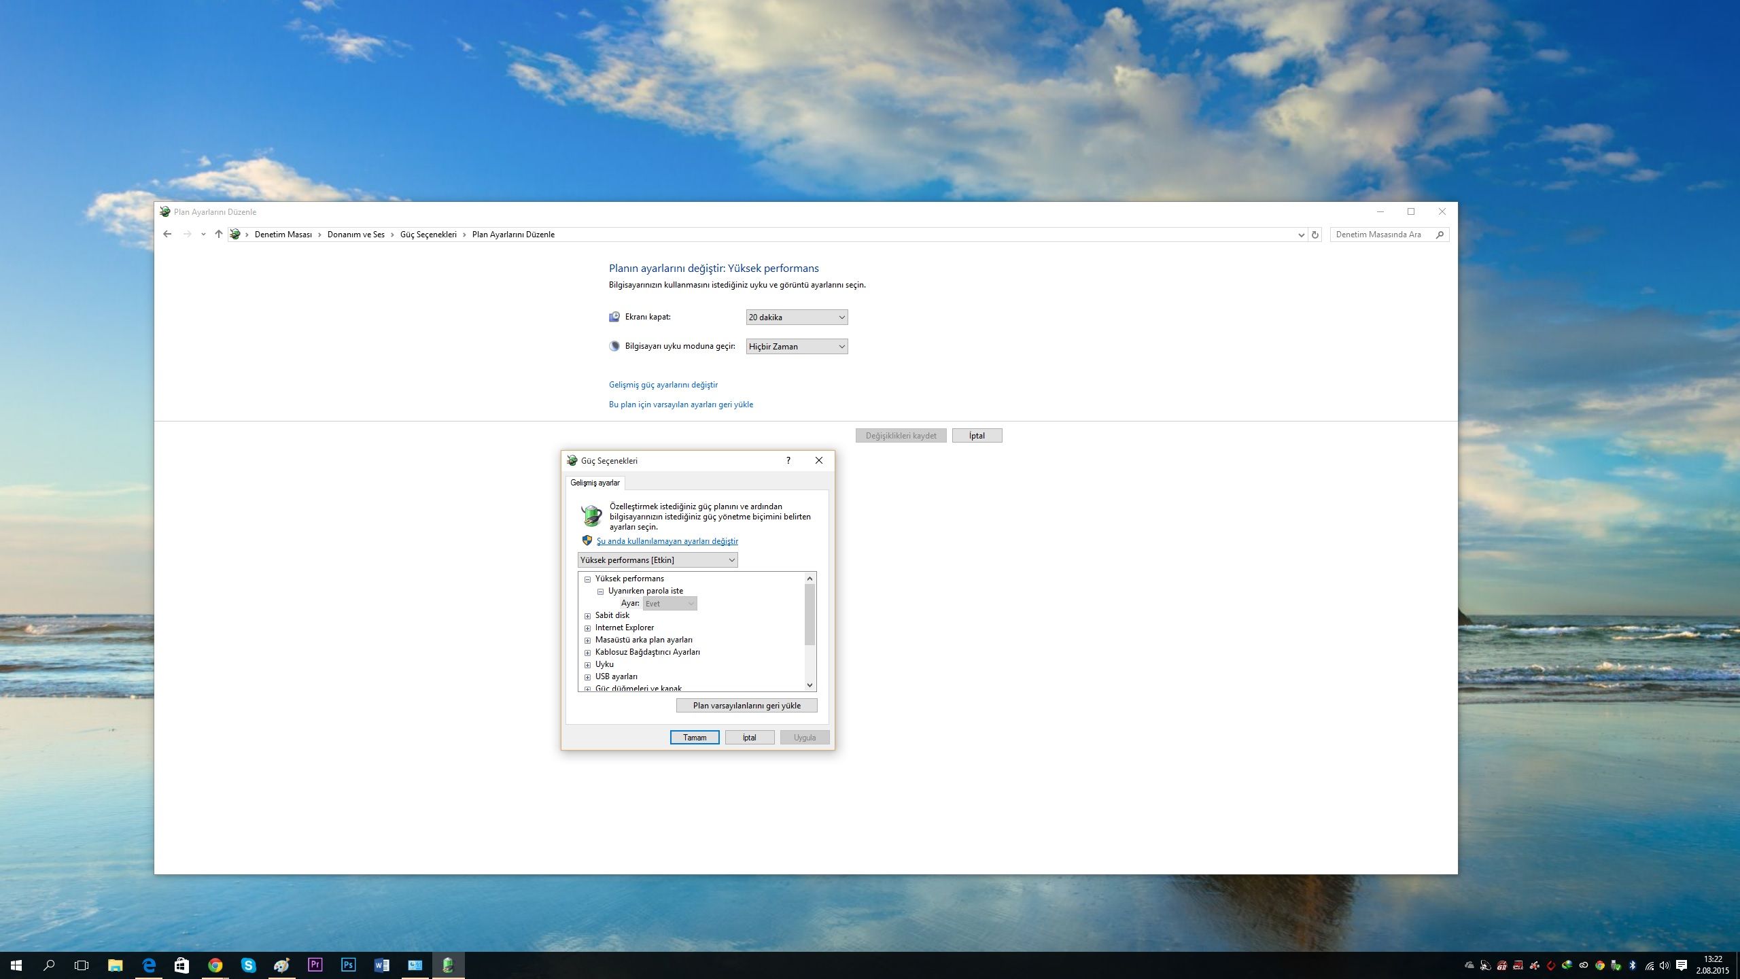Collapse the Uyanırken parola iste node

(600, 591)
